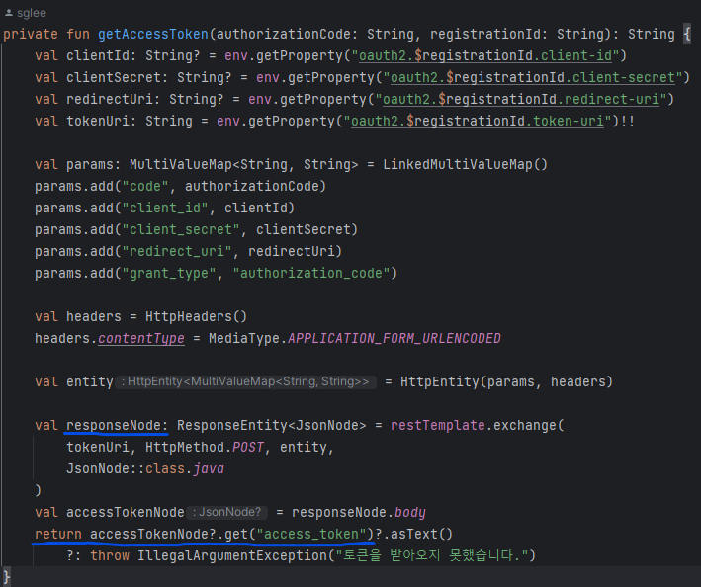Click the asText() call
Viewport: 701px width, 587px height.
point(422,535)
